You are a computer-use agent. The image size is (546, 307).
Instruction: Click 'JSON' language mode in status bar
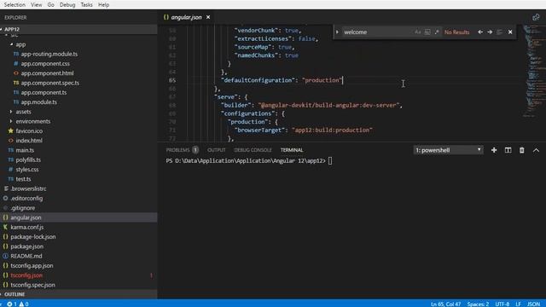pyautogui.click(x=533, y=304)
